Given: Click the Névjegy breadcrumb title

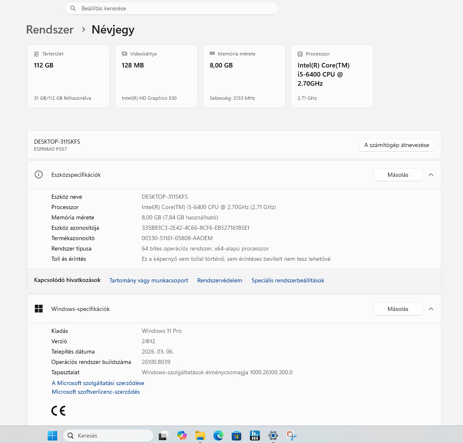Looking at the screenshot, I should click(x=113, y=30).
